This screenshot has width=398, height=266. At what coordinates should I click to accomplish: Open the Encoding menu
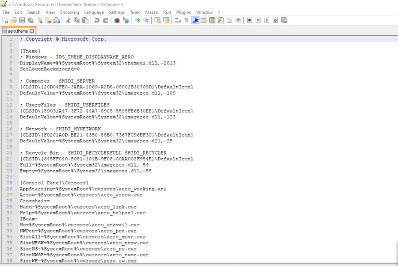[x=69, y=12]
